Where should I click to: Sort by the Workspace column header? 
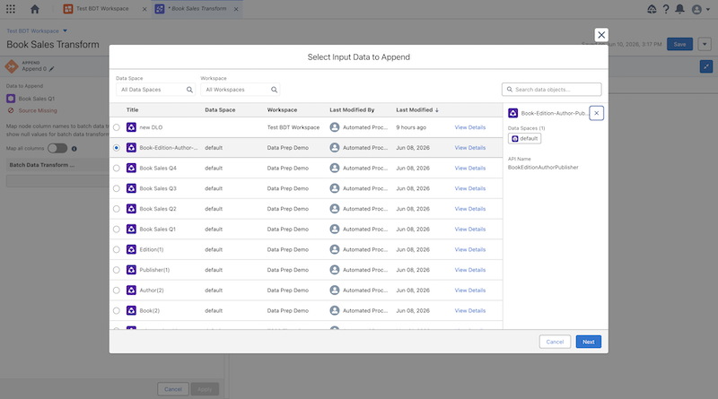[282, 109]
